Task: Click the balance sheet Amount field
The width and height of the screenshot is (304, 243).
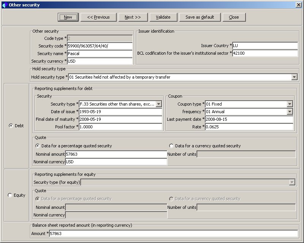Action: (173, 234)
